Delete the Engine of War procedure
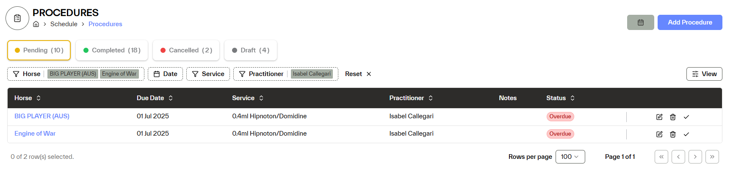The height and width of the screenshot is (169, 733). coord(673,134)
